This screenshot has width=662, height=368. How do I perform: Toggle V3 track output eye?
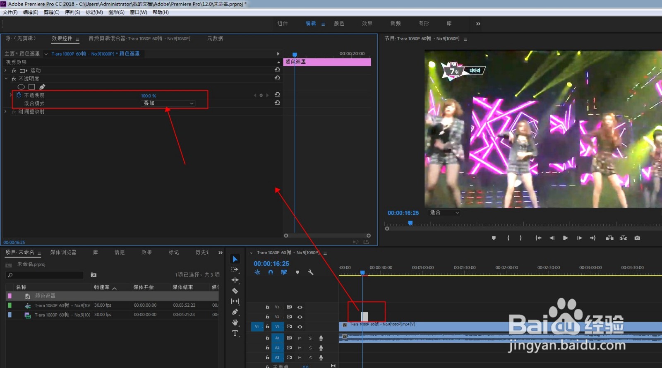pos(300,307)
